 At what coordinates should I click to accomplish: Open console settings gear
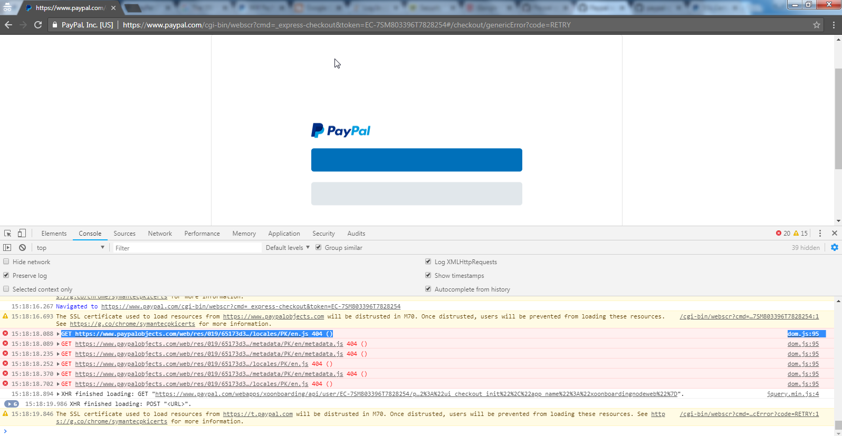point(835,247)
